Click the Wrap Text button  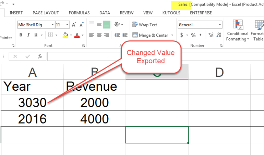pyautogui.click(x=145, y=25)
